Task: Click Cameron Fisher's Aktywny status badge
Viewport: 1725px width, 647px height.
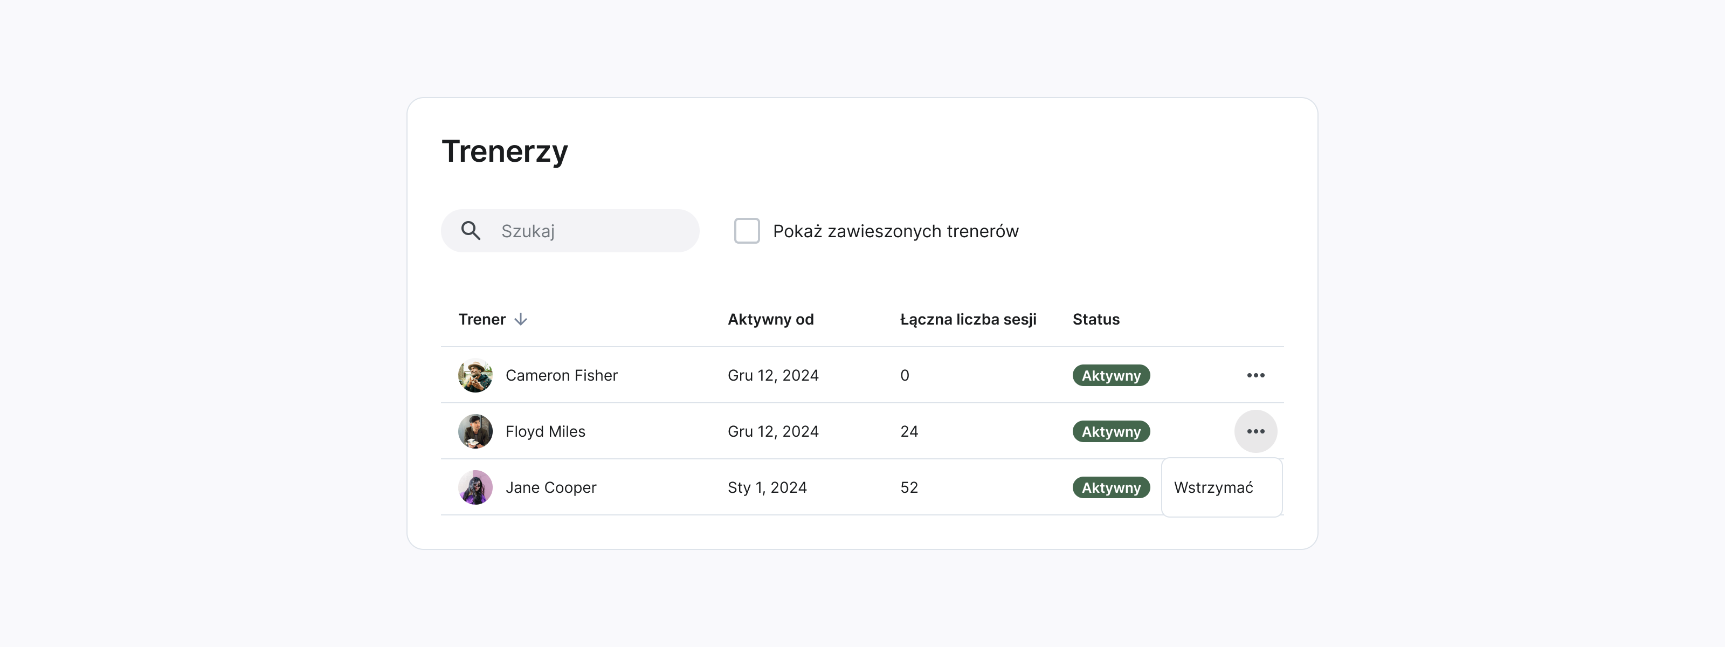Action: (1110, 375)
